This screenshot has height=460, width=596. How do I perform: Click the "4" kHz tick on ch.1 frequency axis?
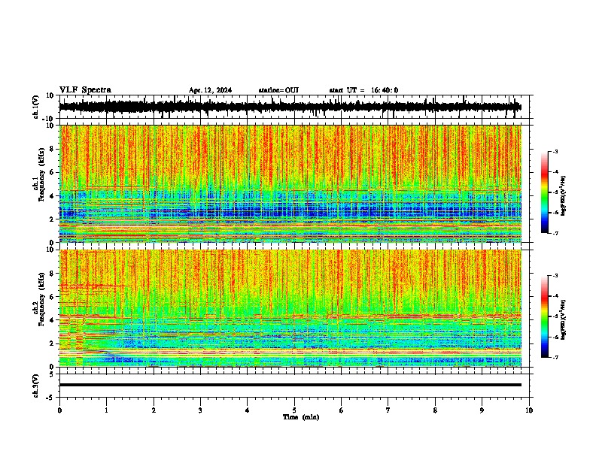coord(53,196)
